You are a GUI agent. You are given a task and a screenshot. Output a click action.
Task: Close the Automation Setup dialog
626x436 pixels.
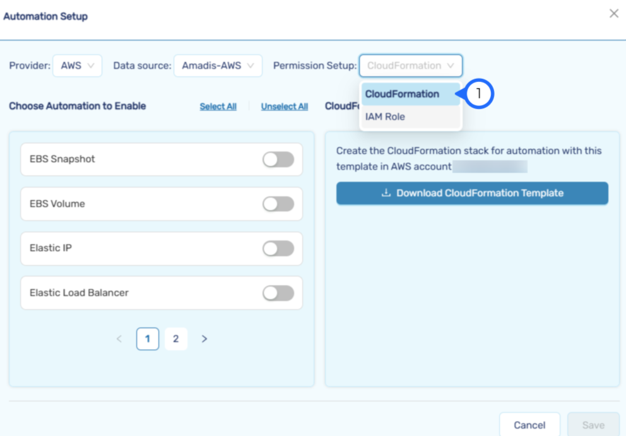613,14
